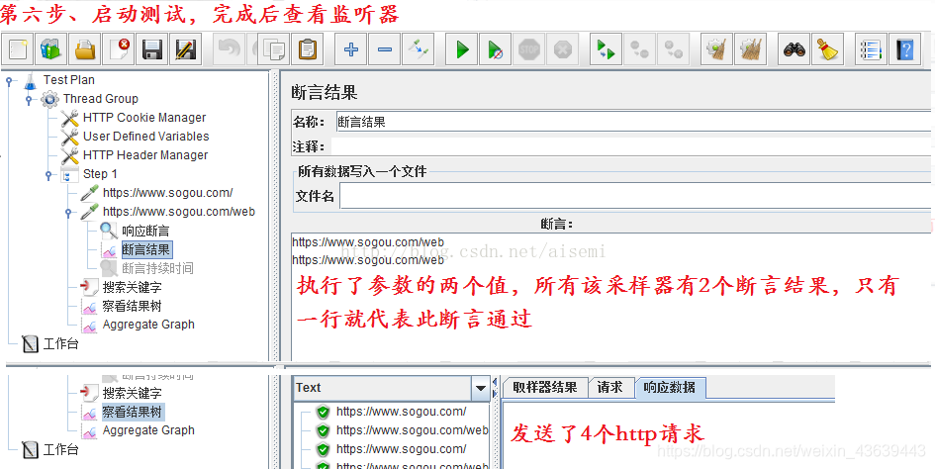Select the Thread Group tree item
935x469 pixels.
click(100, 99)
